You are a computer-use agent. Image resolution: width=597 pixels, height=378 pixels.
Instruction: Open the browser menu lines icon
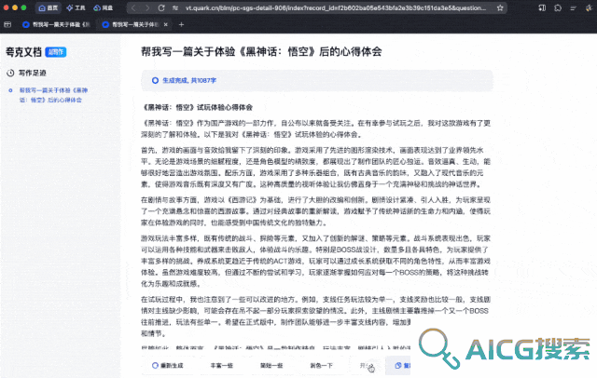(x=573, y=7)
